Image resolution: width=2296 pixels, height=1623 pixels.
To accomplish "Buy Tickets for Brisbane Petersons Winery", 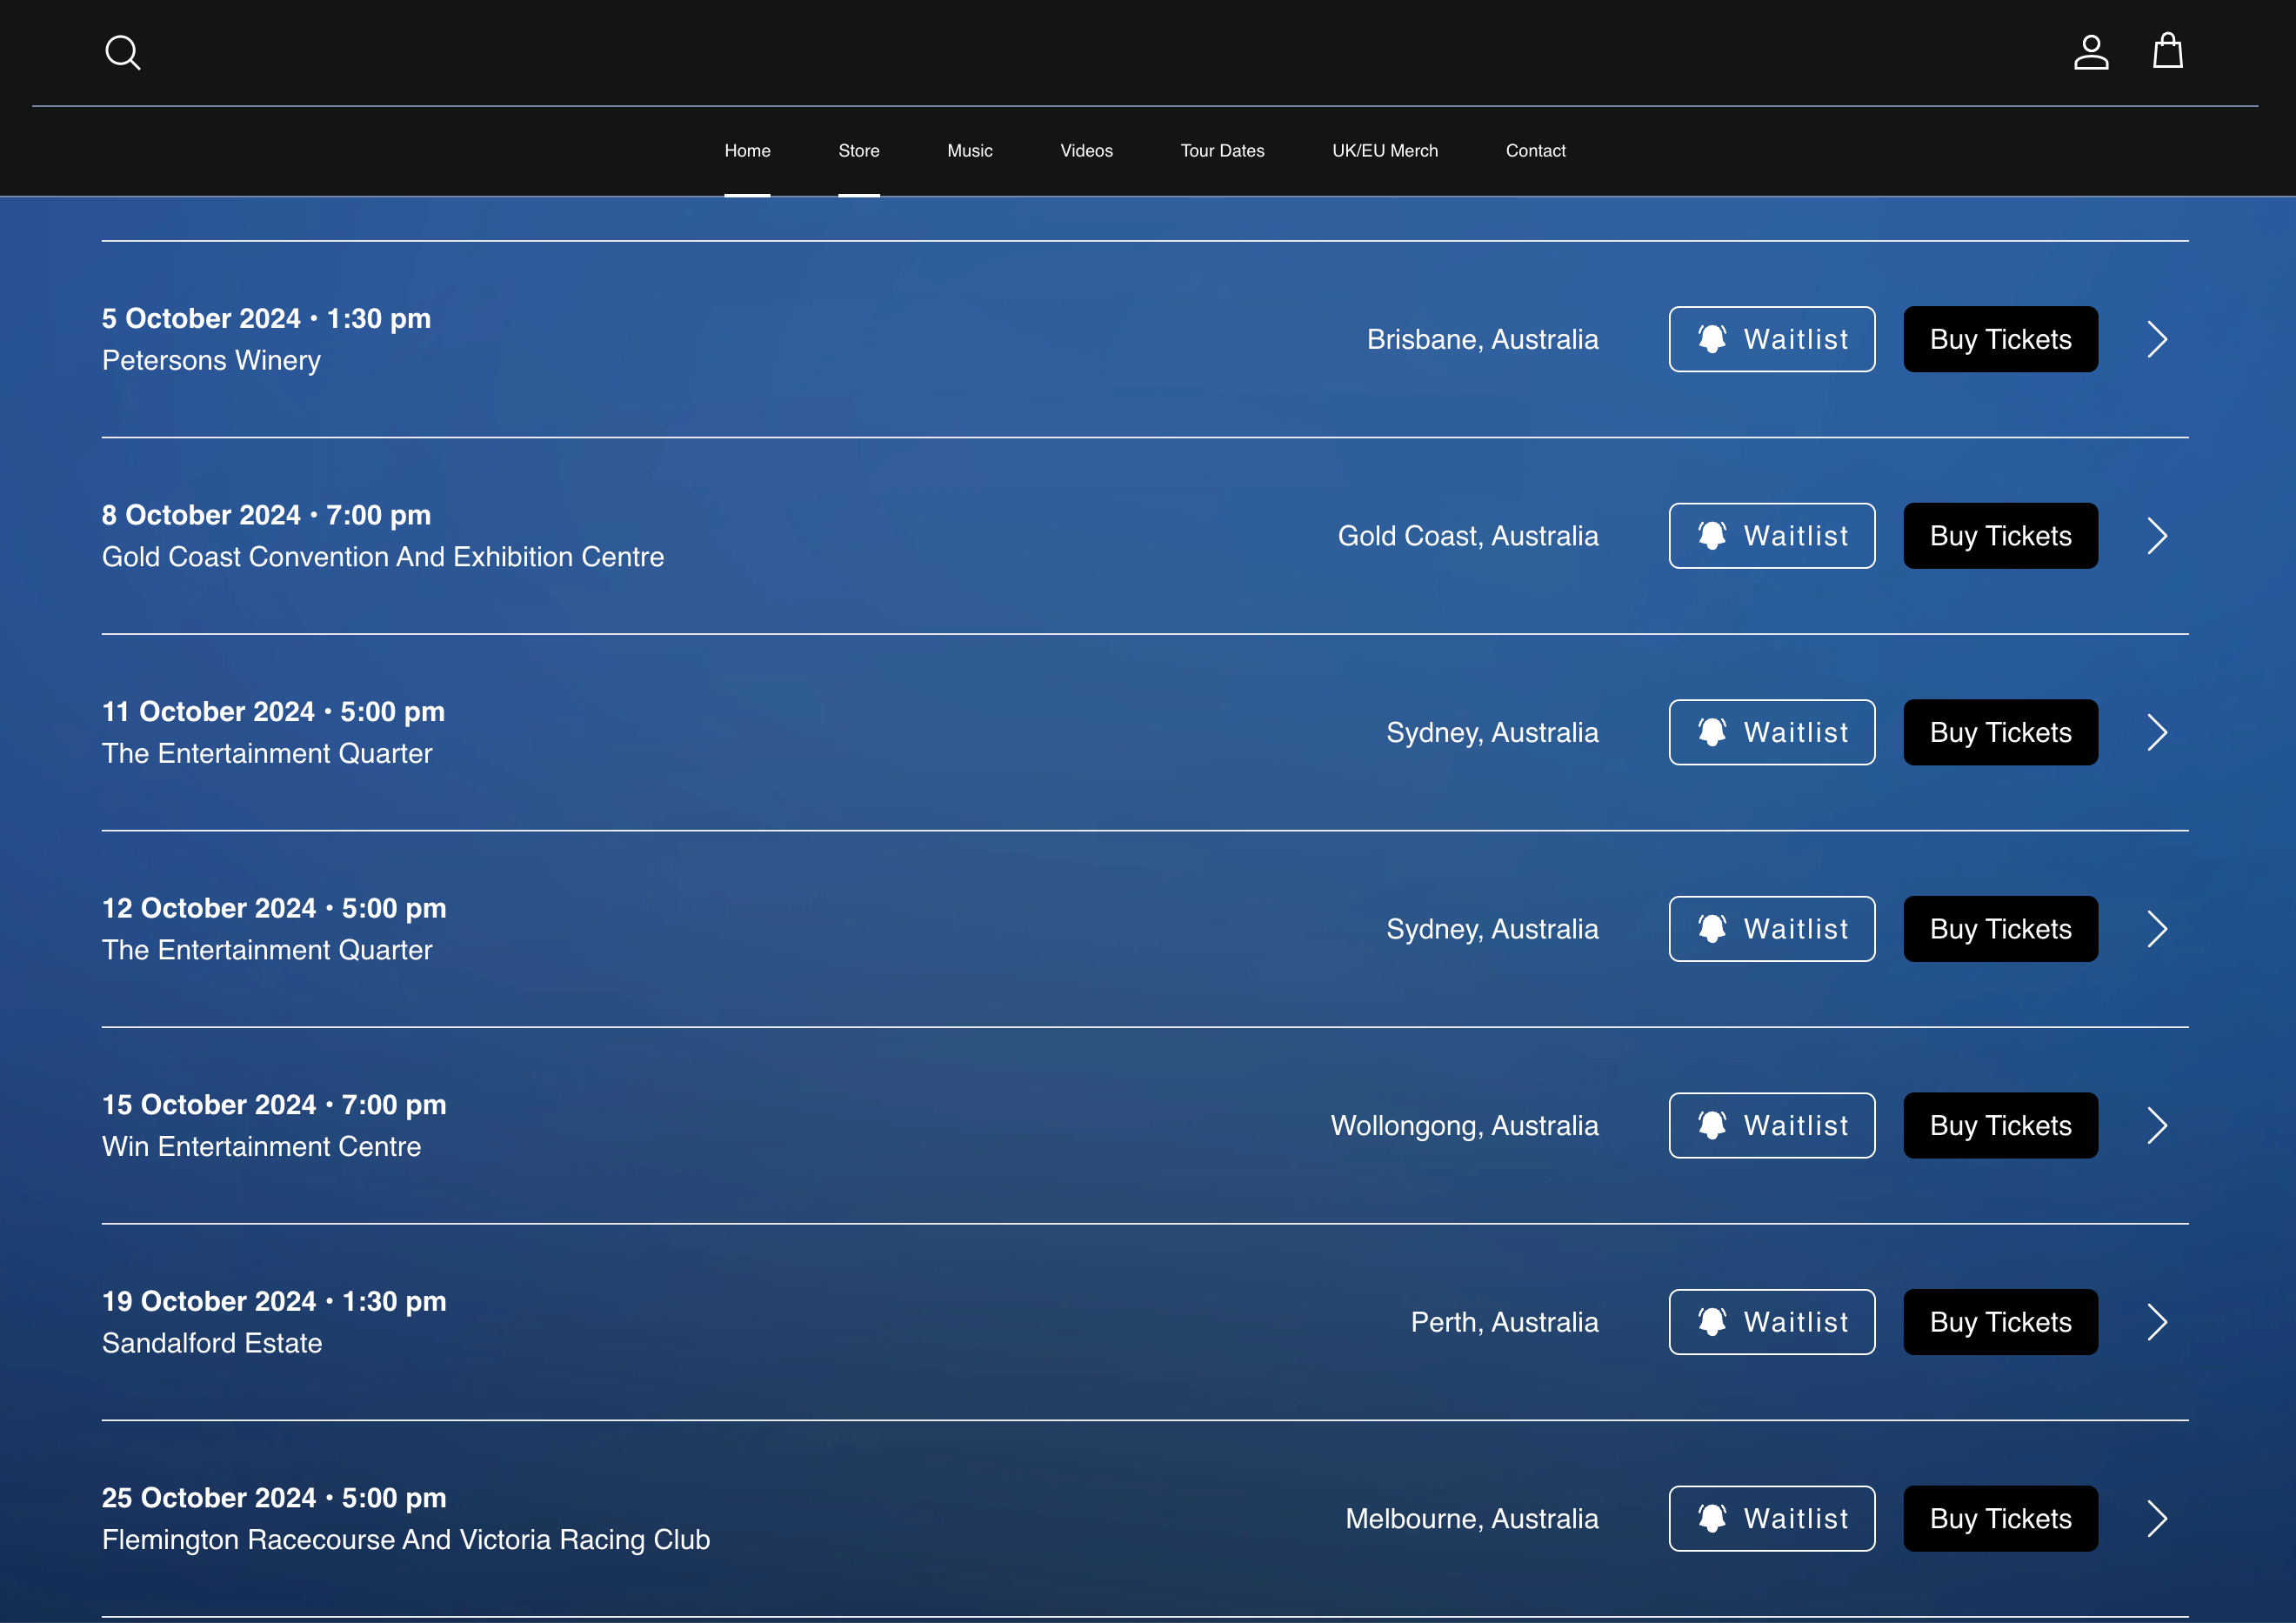I will (2000, 339).
